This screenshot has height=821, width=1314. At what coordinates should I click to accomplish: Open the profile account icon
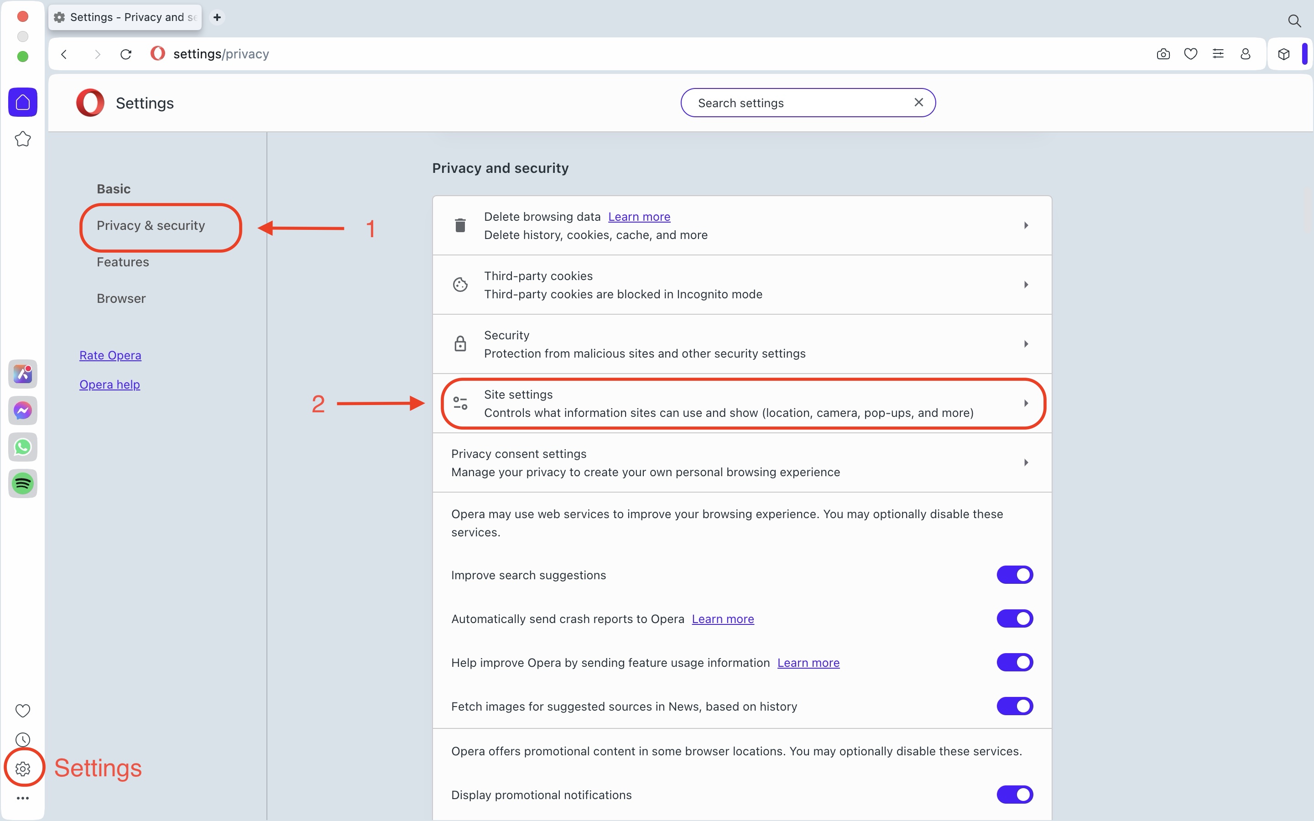pos(1246,54)
